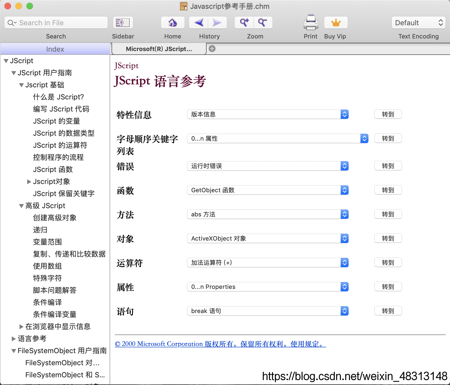Add a new tab with plus icon

tap(212, 49)
